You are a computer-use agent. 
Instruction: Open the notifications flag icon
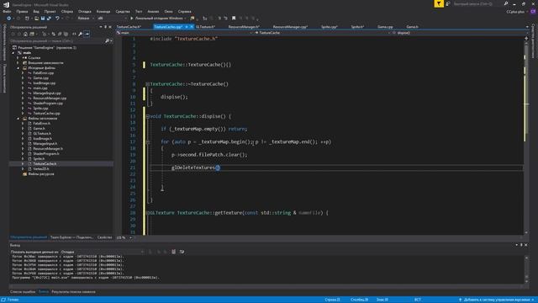[x=439, y=3]
